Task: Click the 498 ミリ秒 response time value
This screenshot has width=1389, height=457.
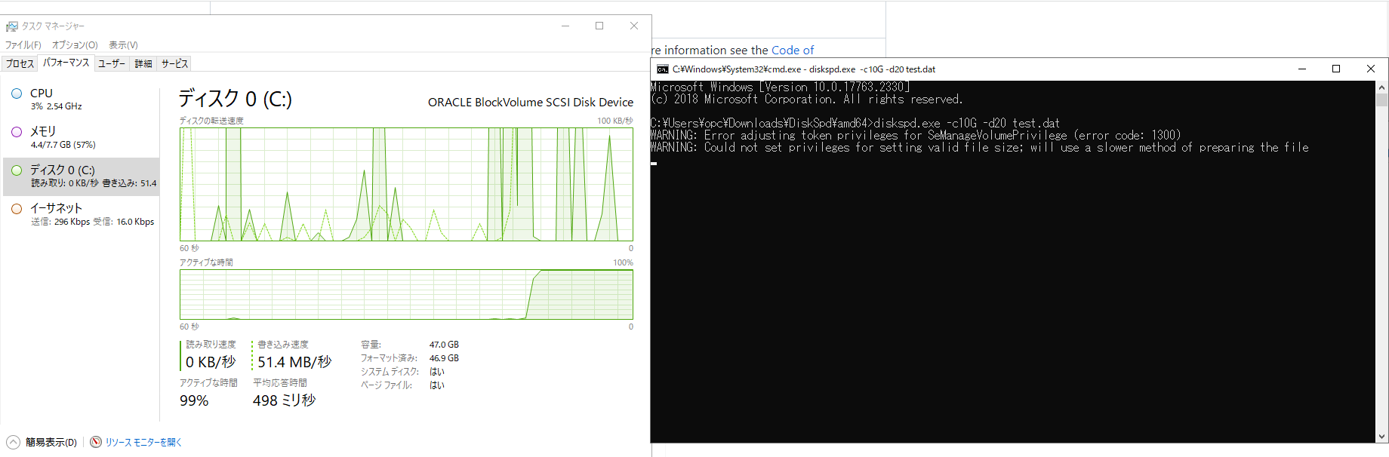Action: [x=284, y=400]
